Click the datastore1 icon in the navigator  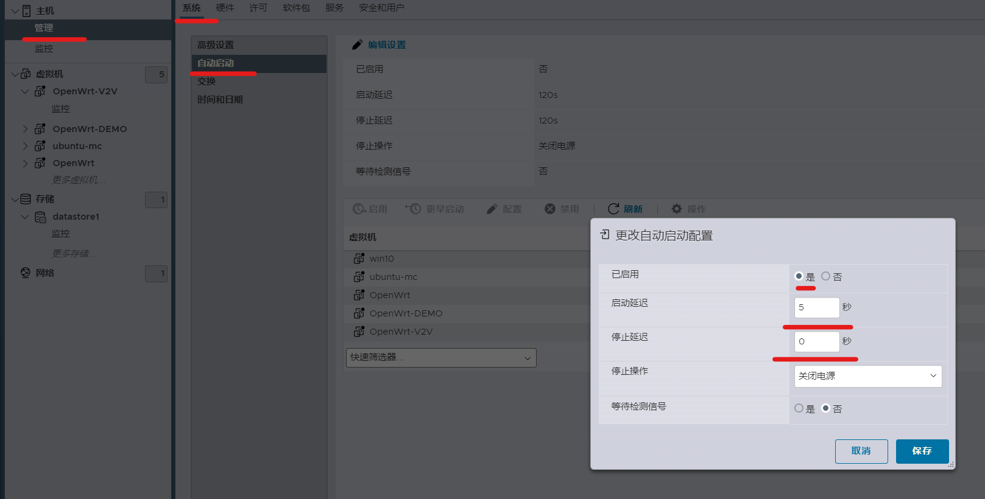40,217
